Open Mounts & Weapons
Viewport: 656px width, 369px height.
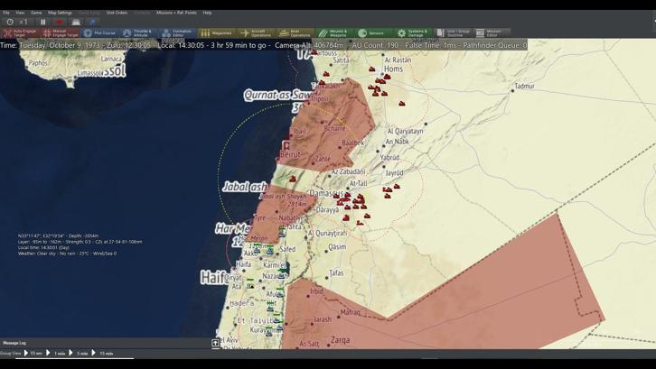coord(334,33)
